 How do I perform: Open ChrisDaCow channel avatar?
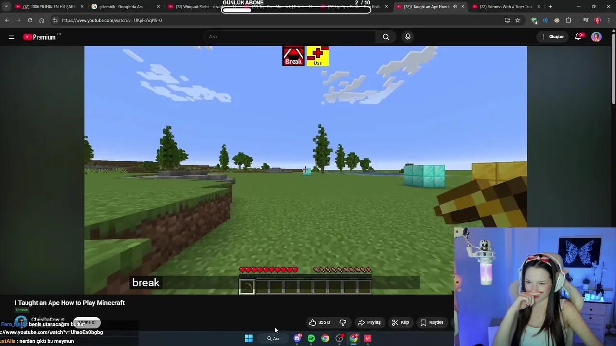(x=21, y=322)
